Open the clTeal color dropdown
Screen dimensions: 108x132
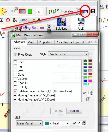pos(57,123)
